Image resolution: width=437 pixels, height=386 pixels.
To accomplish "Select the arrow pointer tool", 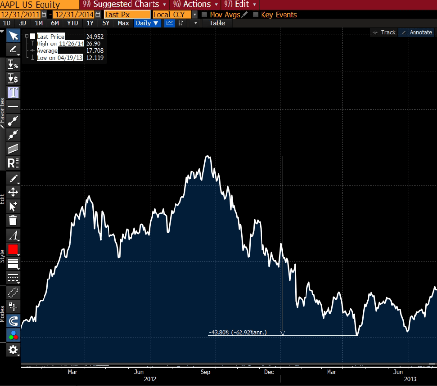I will point(13,36).
